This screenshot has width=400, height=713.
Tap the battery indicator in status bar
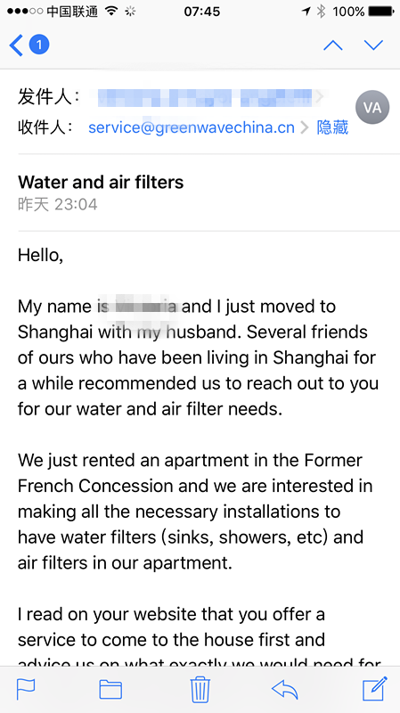point(381,12)
